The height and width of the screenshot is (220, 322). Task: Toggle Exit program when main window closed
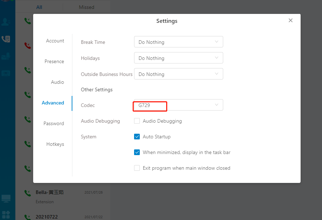(x=137, y=168)
